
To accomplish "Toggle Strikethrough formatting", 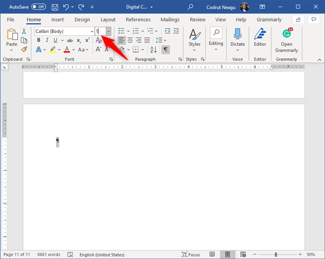I will [70, 41].
